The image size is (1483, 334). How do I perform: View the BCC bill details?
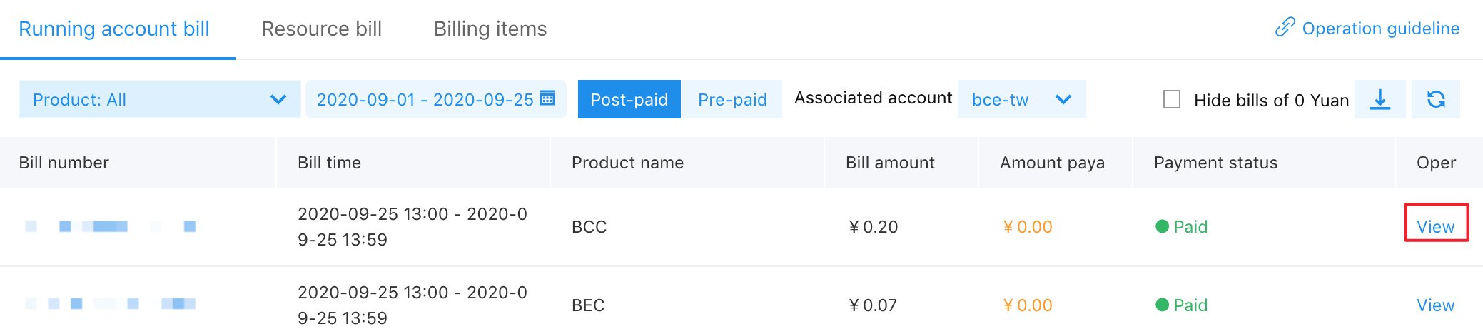pos(1435,226)
